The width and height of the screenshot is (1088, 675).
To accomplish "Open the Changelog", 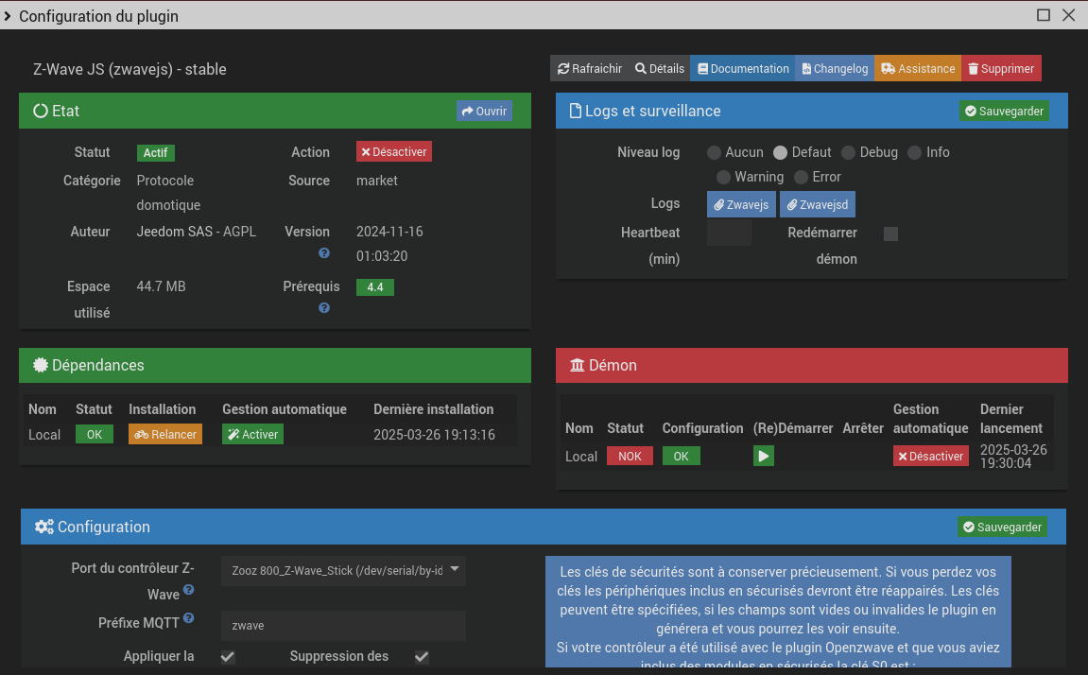I will [835, 69].
